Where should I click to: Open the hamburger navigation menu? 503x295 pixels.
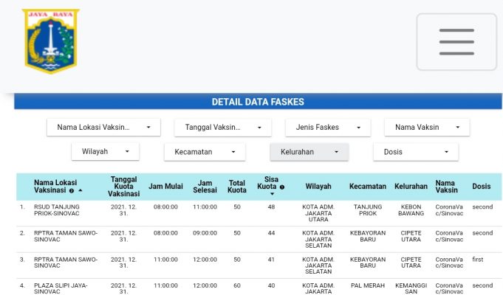click(x=456, y=42)
